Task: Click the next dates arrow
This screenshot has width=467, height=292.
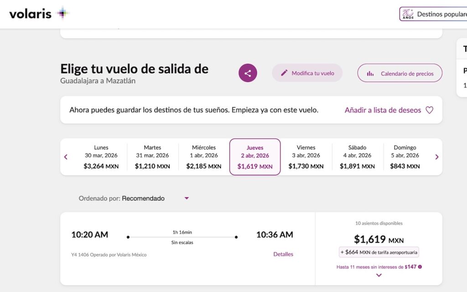Action: 436,156
